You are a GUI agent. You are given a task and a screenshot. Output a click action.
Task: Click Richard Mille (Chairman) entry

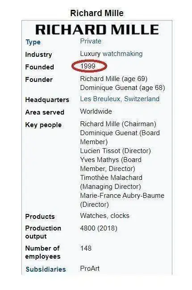118,124
